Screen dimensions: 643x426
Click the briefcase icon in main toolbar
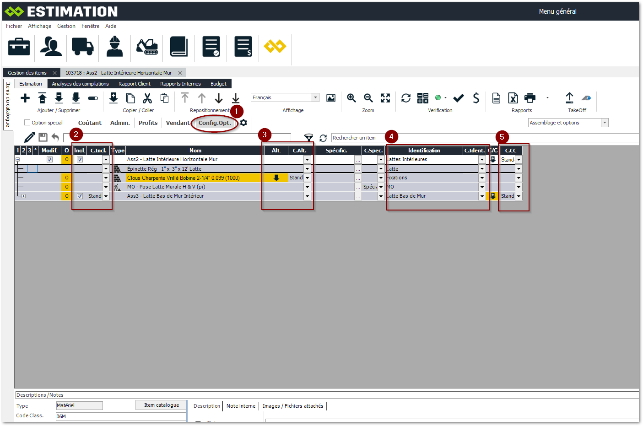click(x=19, y=47)
